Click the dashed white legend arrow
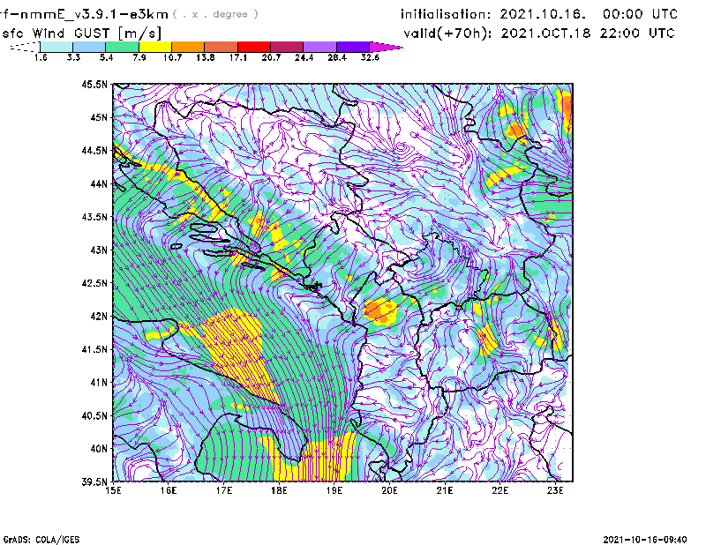 click(x=25, y=47)
